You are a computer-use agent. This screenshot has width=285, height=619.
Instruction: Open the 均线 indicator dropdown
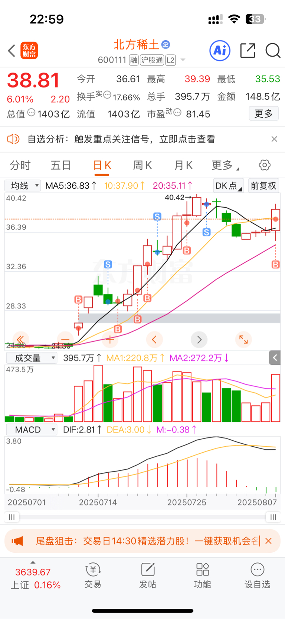point(23,185)
